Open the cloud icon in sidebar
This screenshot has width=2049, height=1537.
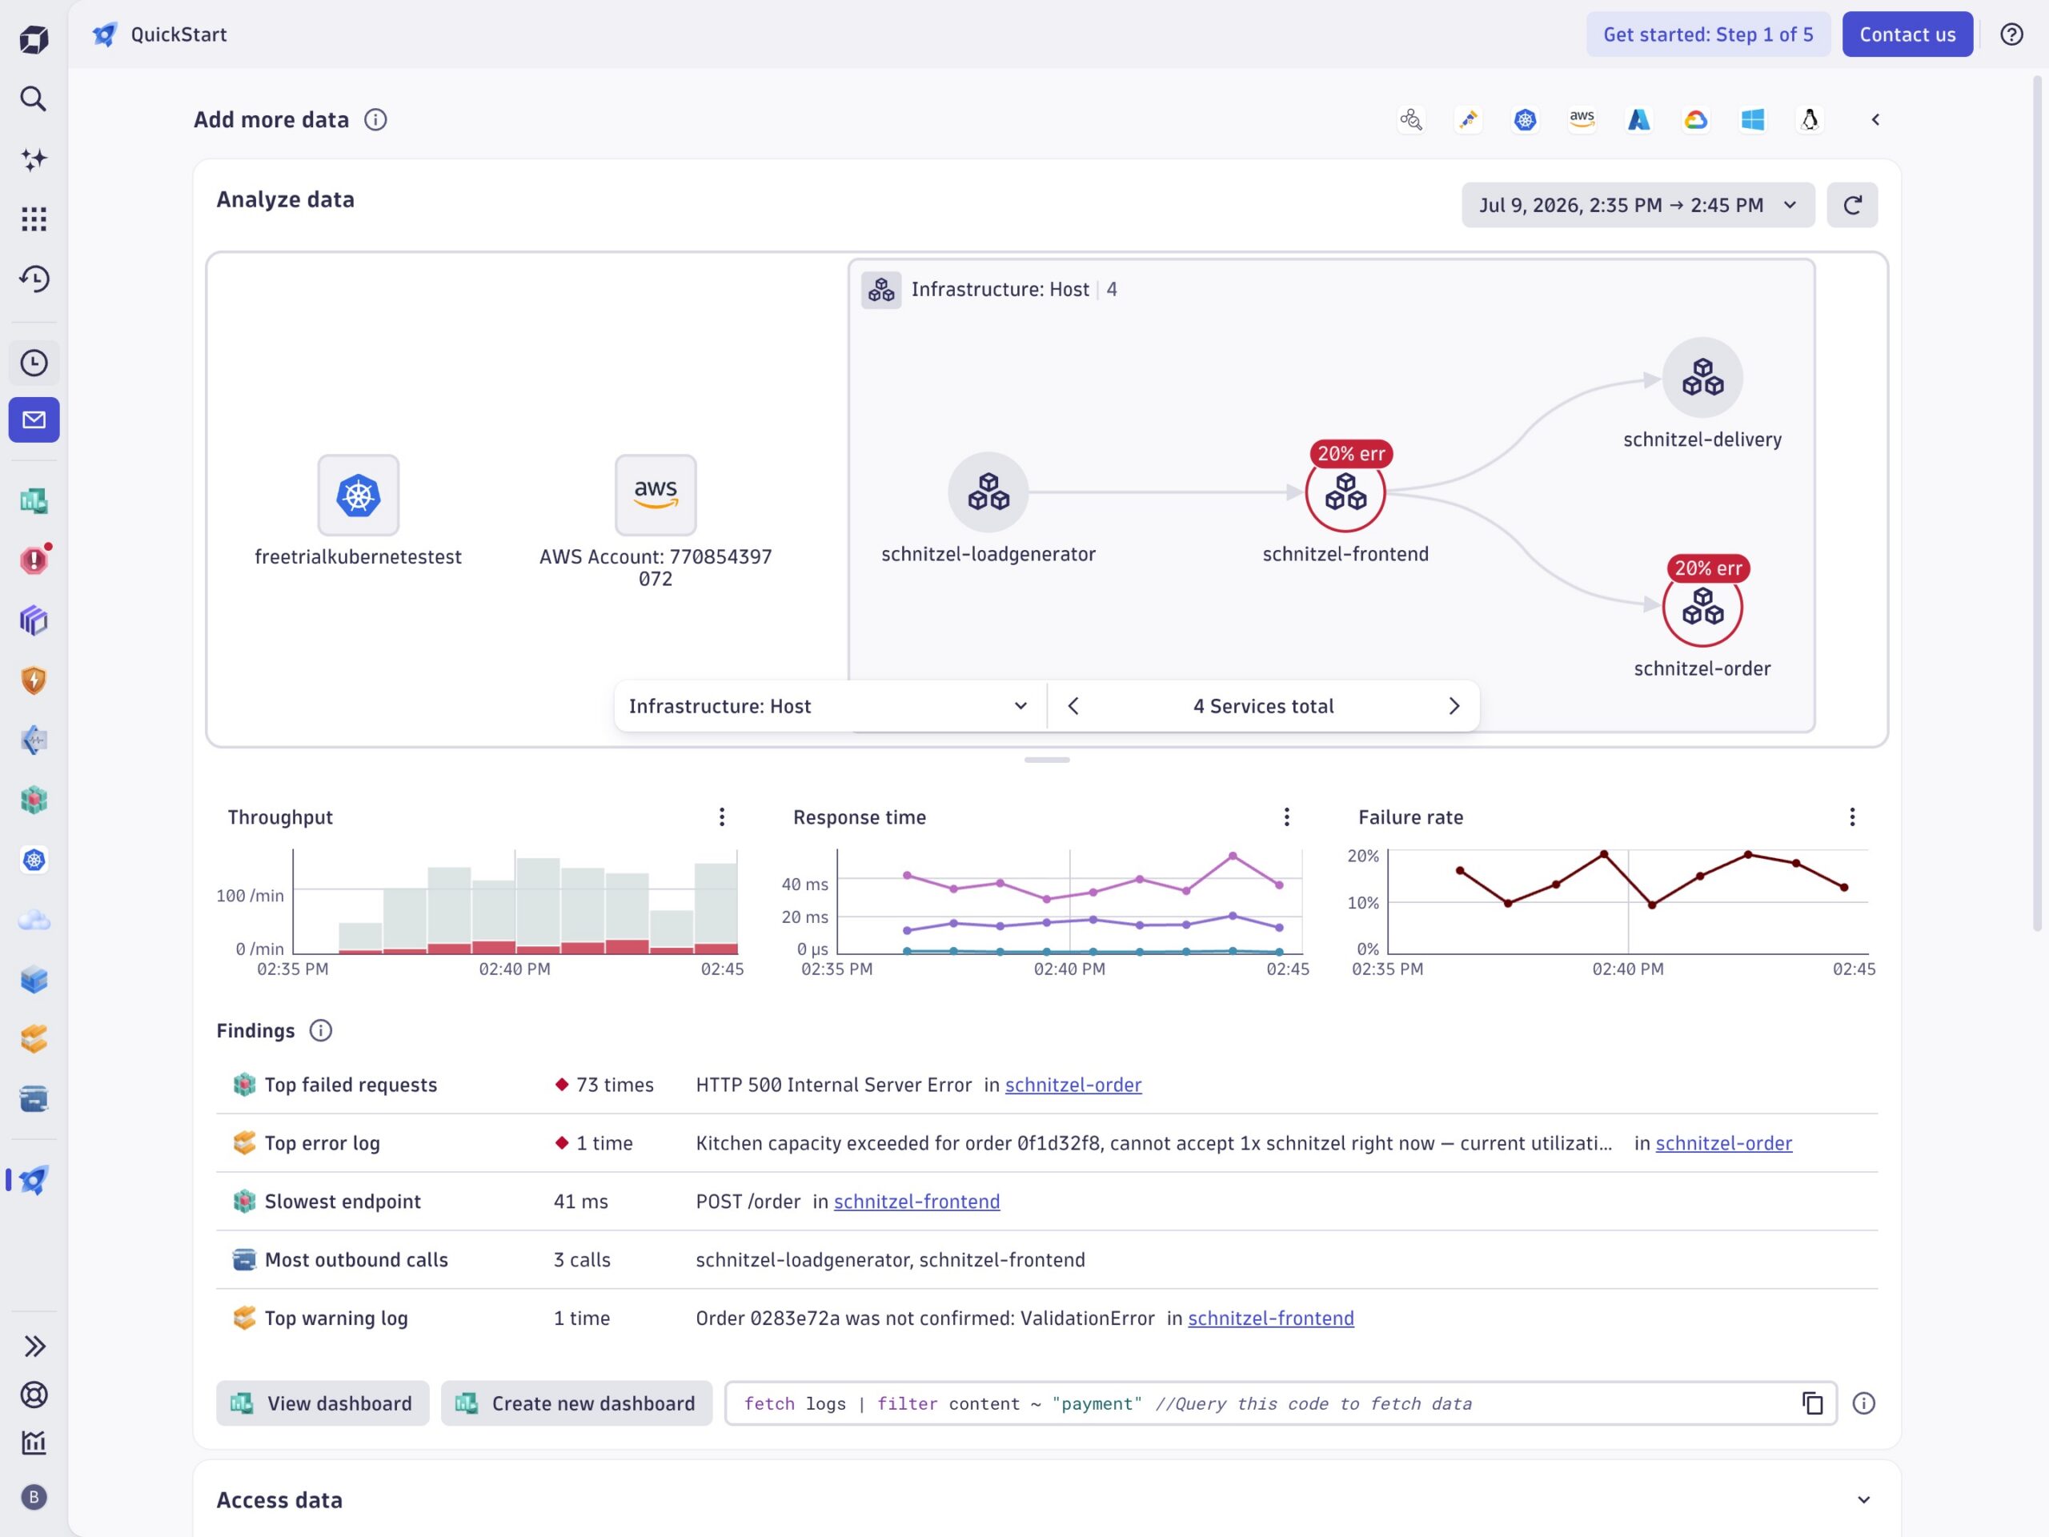point(34,920)
